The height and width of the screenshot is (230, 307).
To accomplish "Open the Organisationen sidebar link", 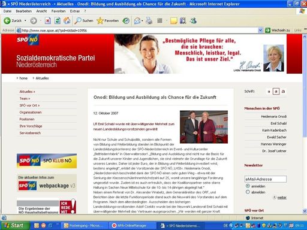I will tap(31, 112).
